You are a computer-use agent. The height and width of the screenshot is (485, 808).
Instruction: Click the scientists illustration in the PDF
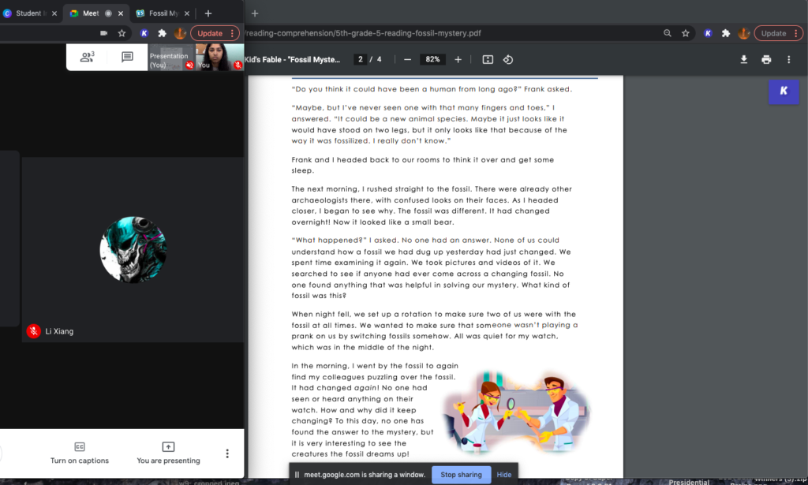click(x=515, y=412)
